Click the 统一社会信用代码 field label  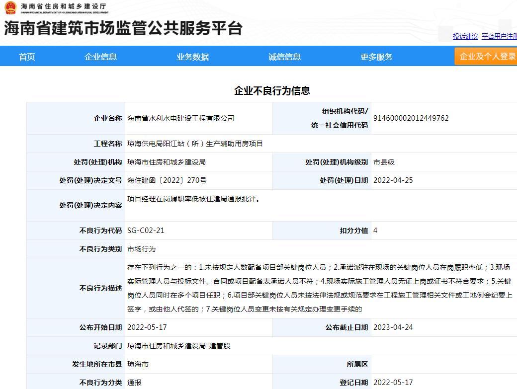pos(340,125)
